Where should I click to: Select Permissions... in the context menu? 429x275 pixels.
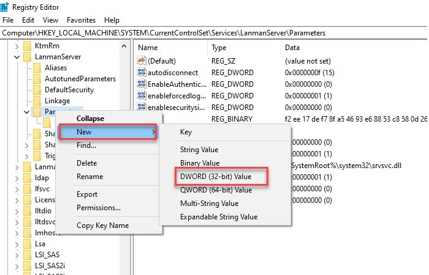click(98, 208)
